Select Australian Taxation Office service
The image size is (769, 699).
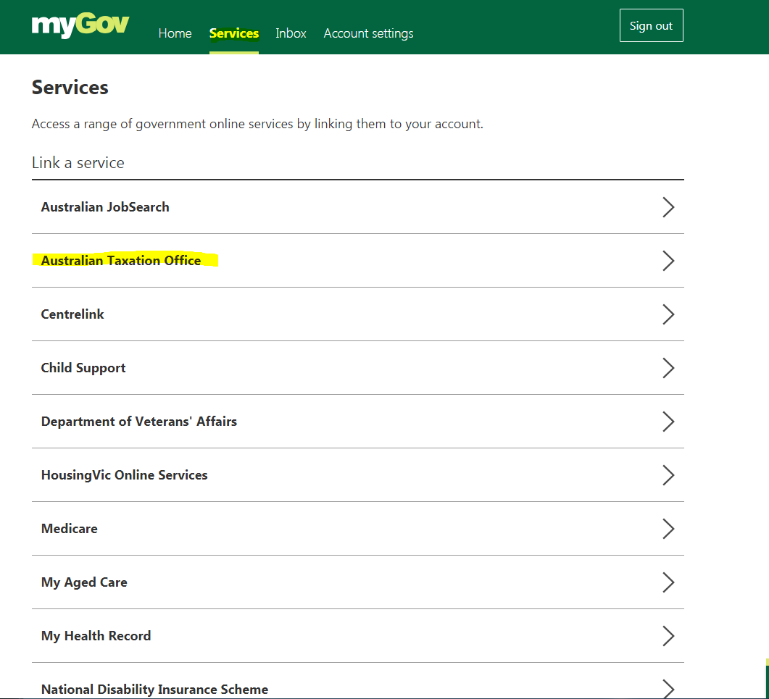pos(358,260)
